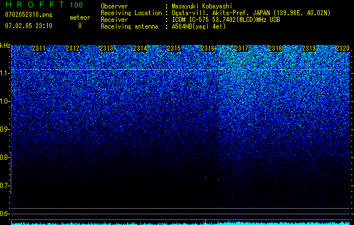
Task: Select the version number 1.0.0
Action: point(77,4)
